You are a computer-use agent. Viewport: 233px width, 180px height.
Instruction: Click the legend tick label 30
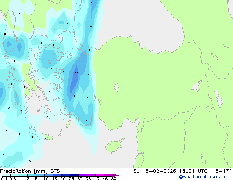[80, 179]
